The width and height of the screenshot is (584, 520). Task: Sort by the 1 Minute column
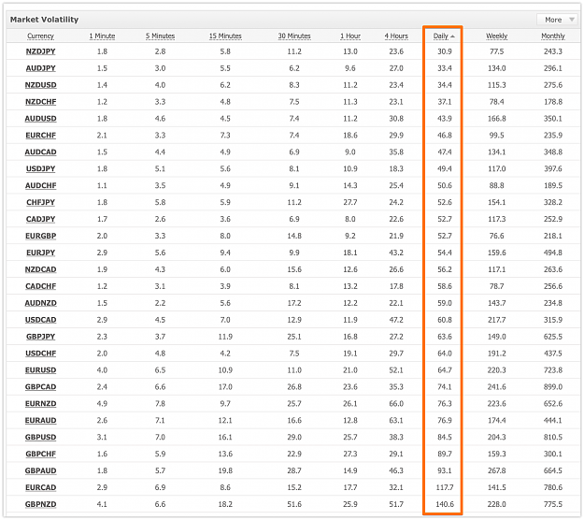pyautogui.click(x=102, y=36)
